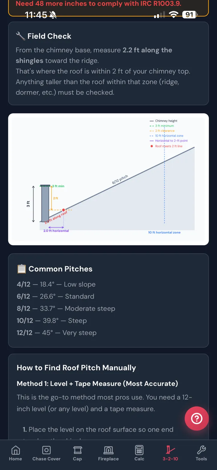This screenshot has height=470, width=217.
Task: Open the Chase Cover tool
Action: tap(47, 450)
